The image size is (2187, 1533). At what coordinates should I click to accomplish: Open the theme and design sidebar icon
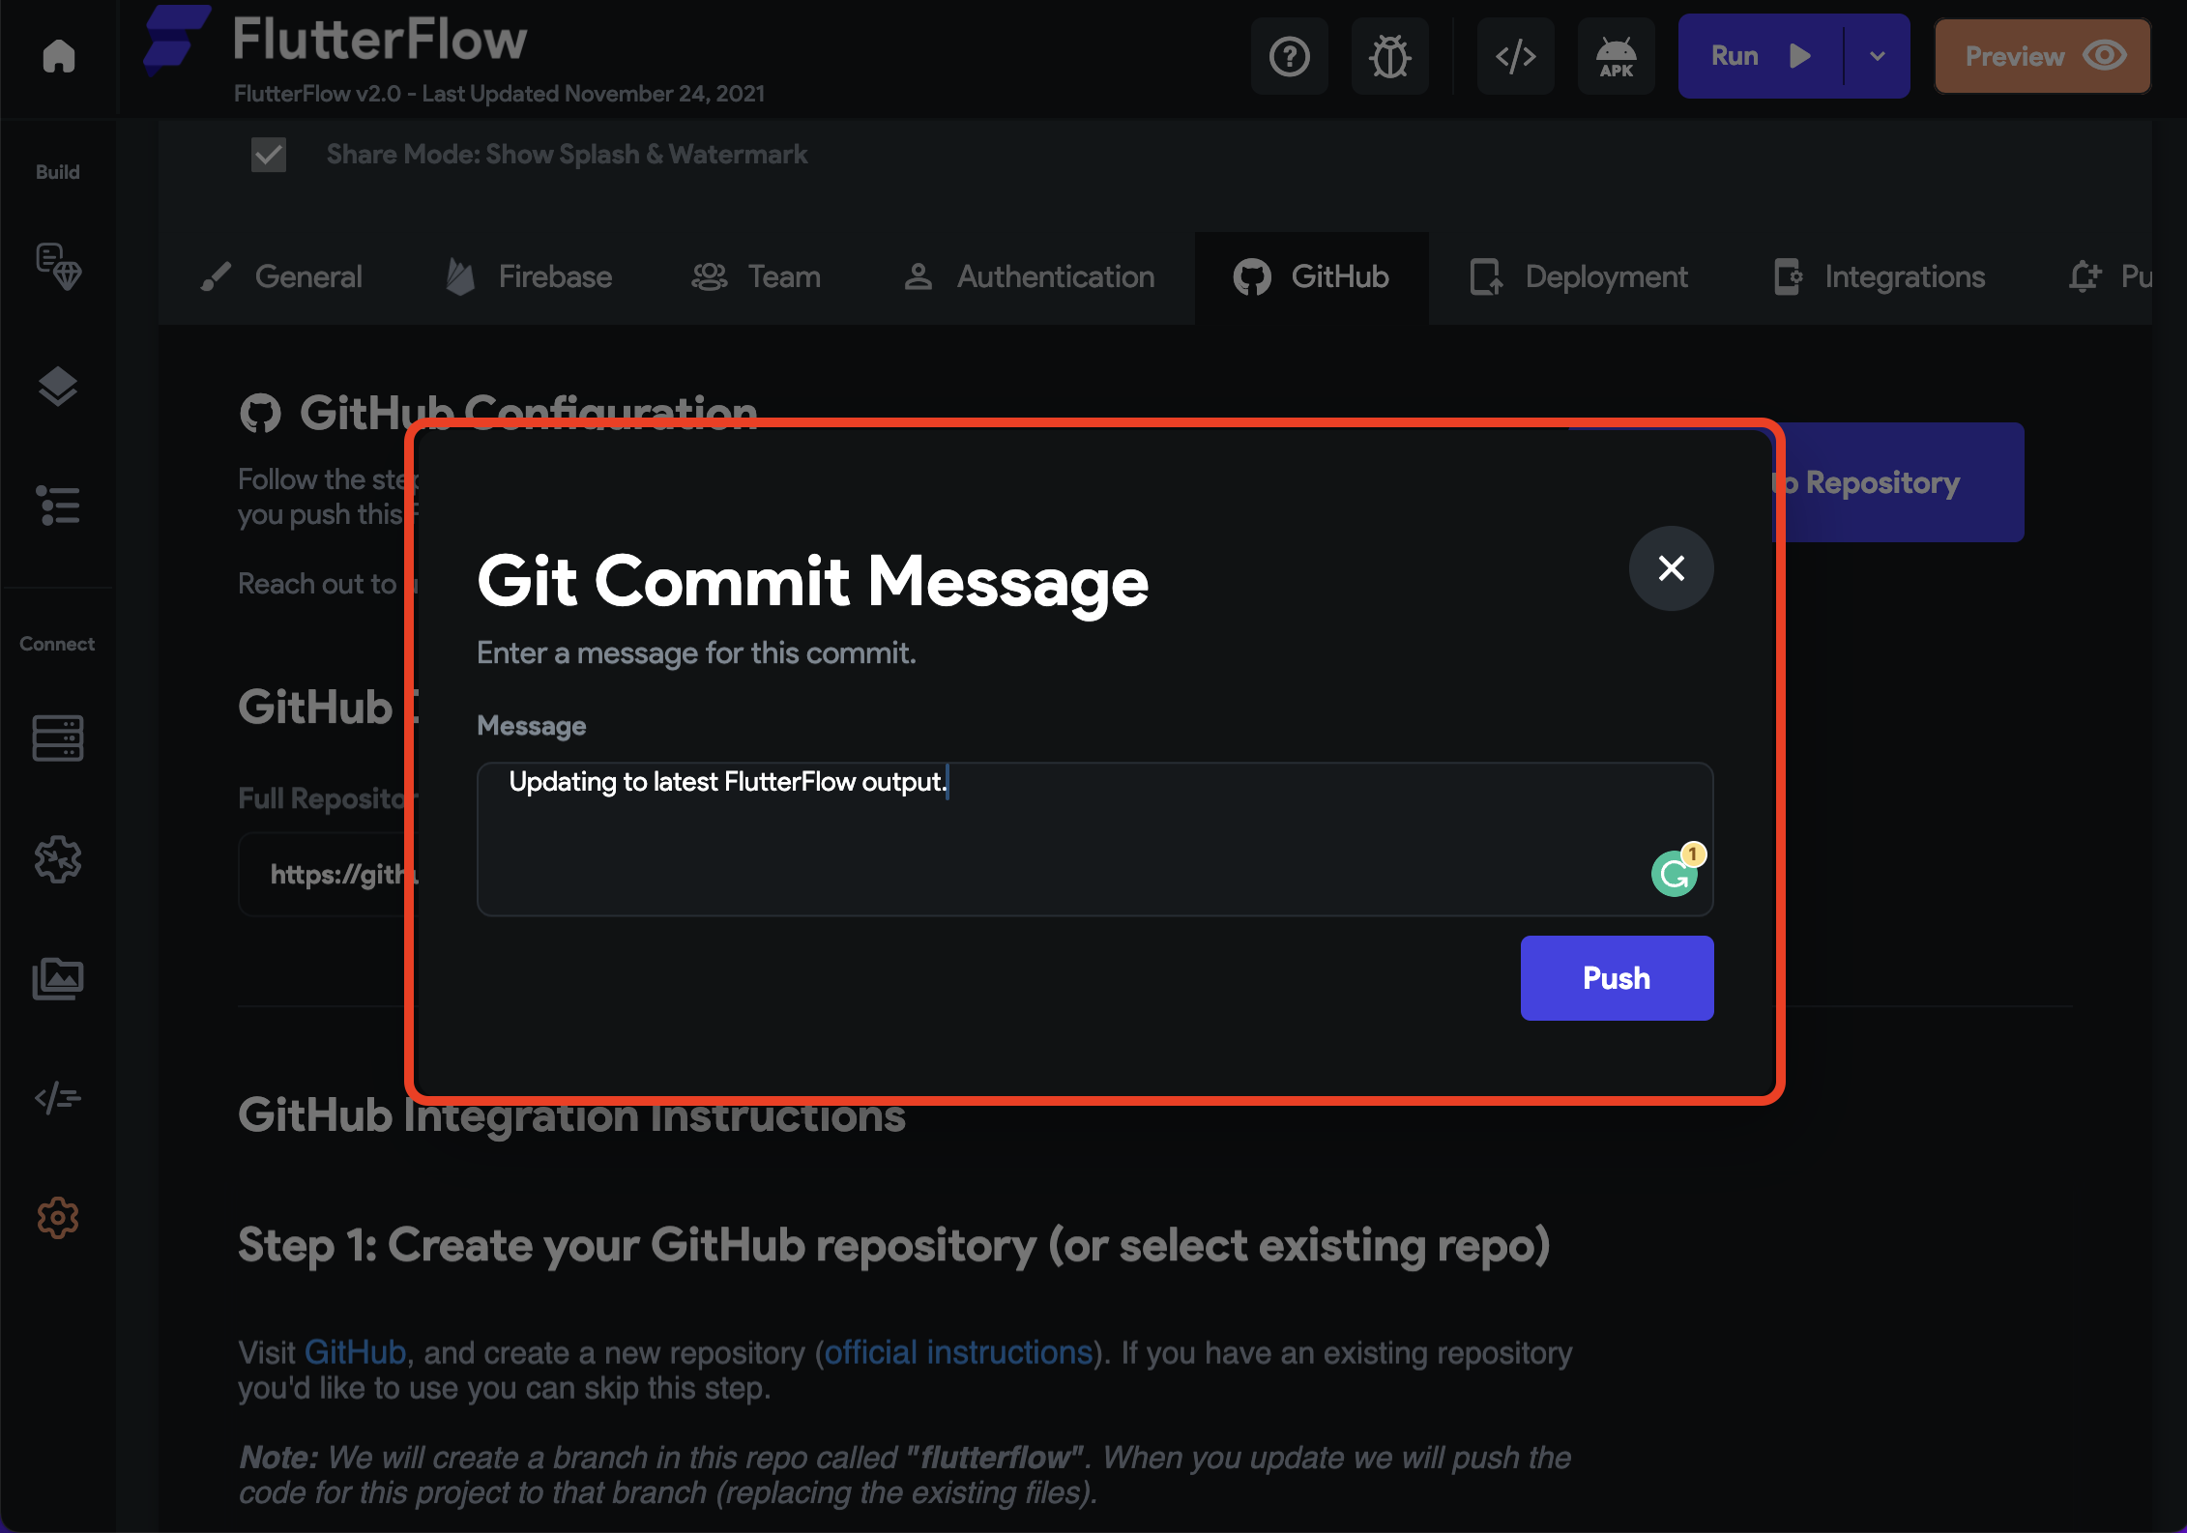[x=58, y=267]
